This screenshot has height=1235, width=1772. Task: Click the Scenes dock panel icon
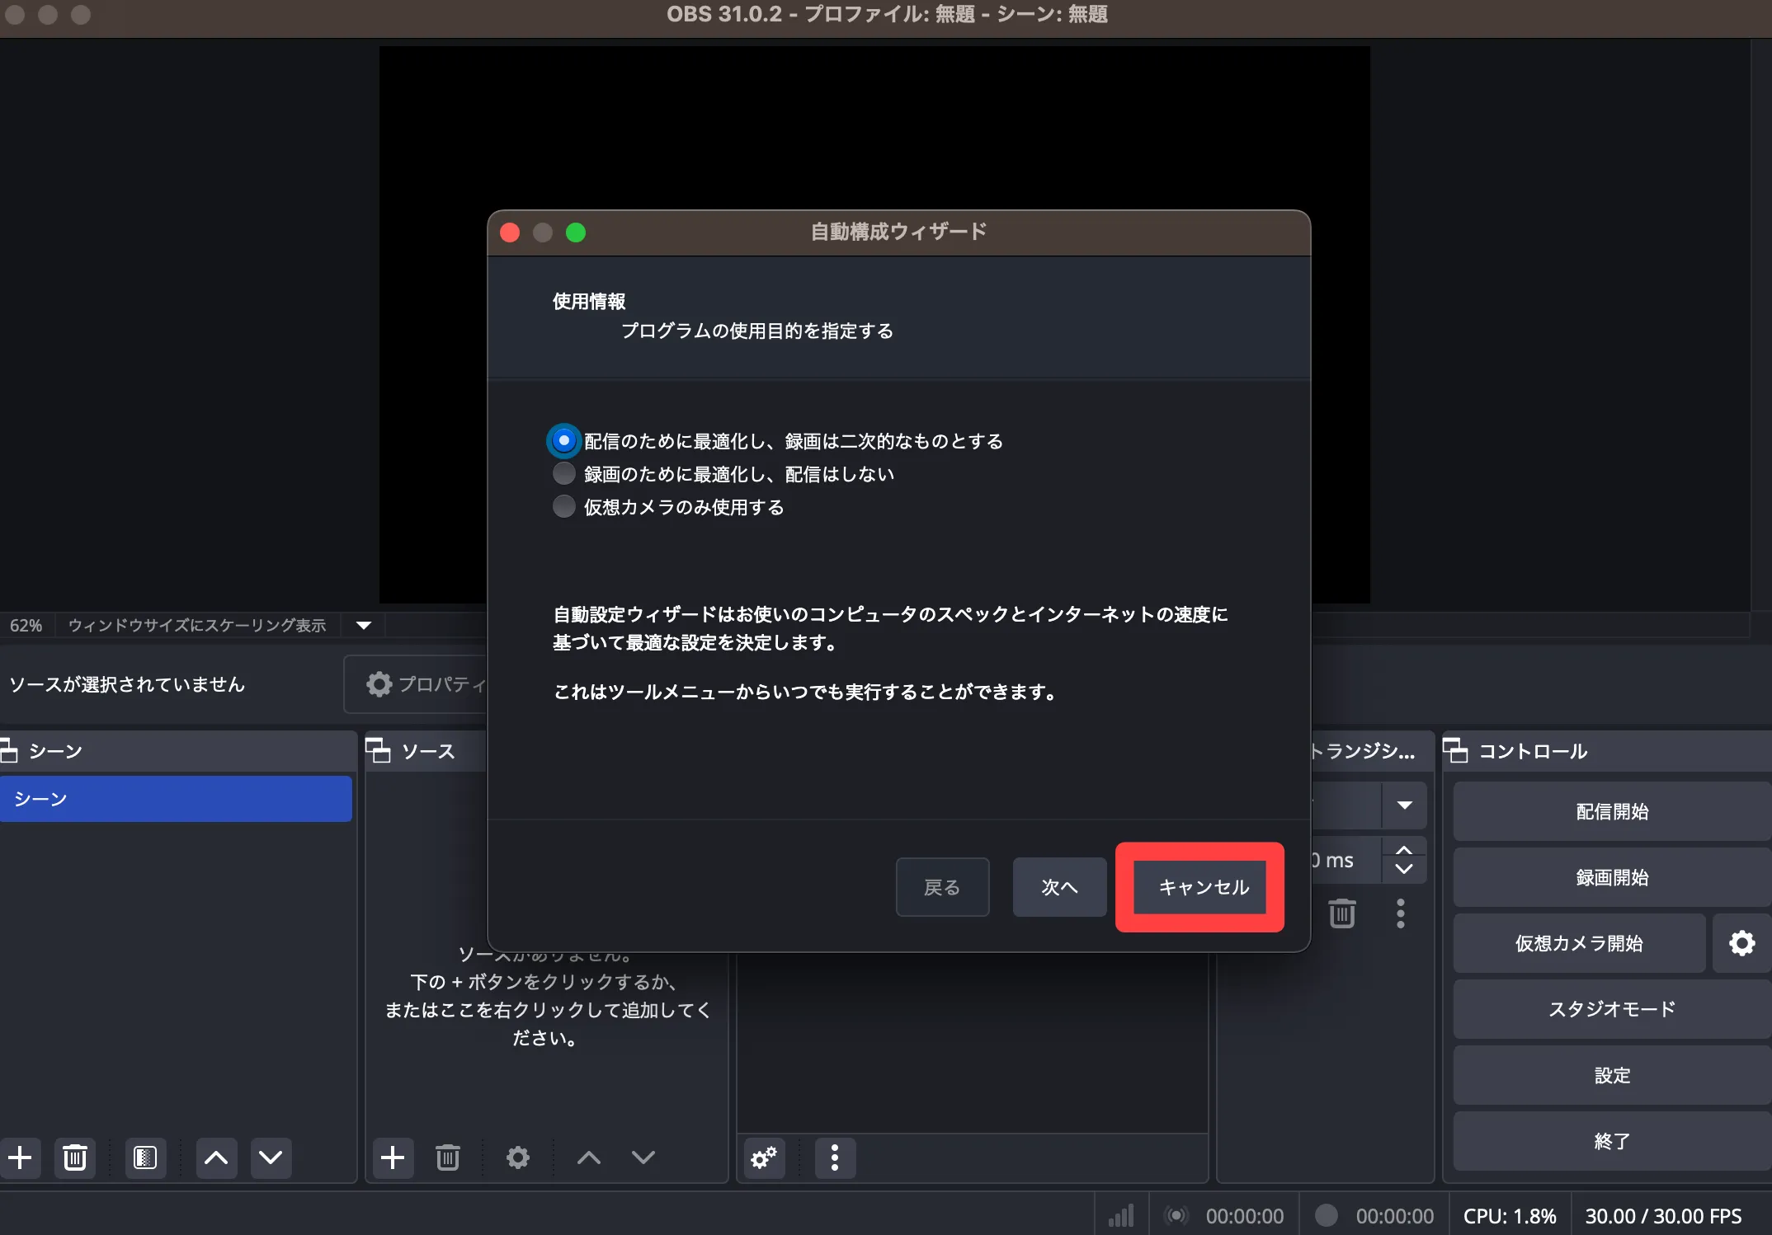[x=9, y=751]
